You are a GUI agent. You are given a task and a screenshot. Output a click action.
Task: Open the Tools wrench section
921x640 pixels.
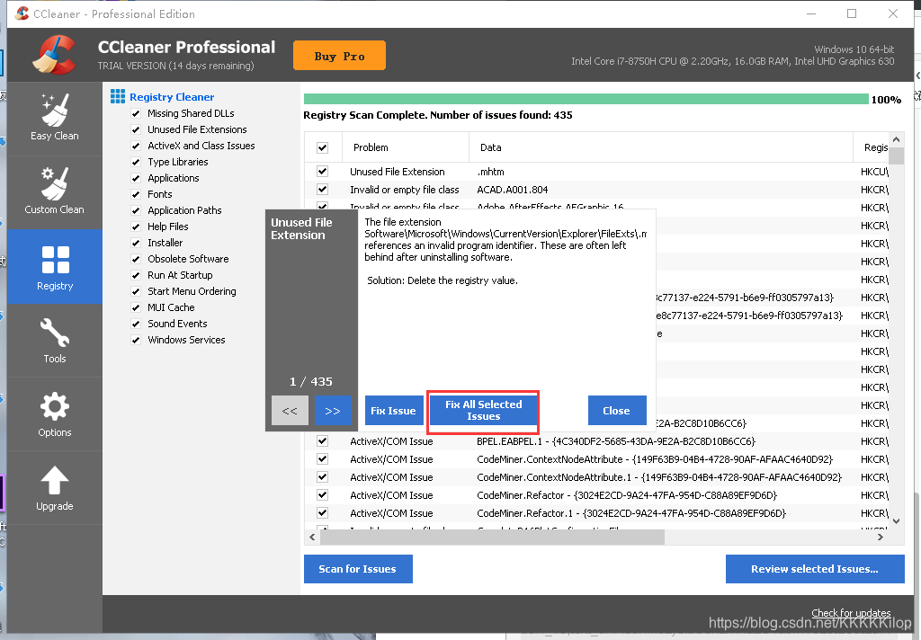click(55, 341)
